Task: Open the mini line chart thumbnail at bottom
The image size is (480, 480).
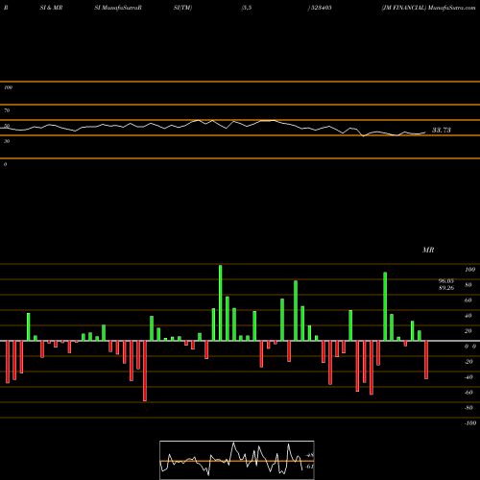Action: coord(237,460)
